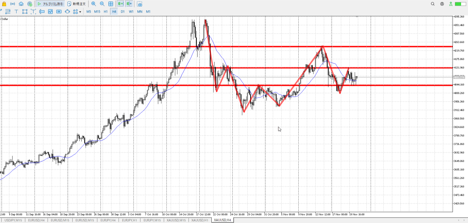Toggle chart auto-scroll to latest bar
468x223 pixels.
[120, 4]
